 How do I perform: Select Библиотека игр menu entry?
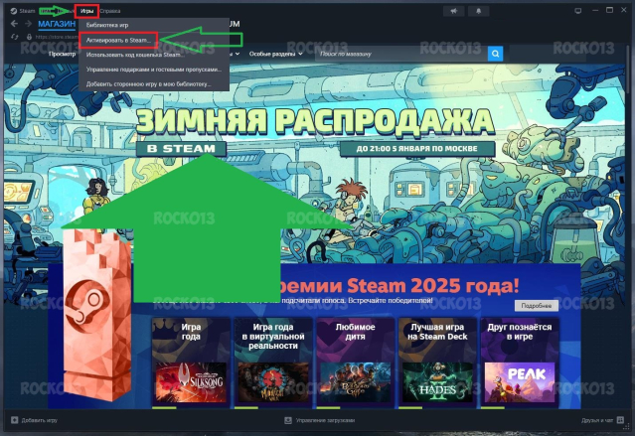(x=107, y=24)
